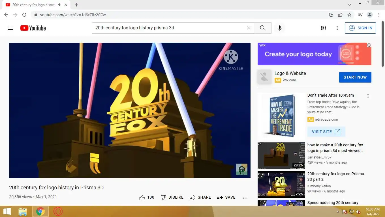This screenshot has height=217, width=385.
Task: Click Chrome share page icon
Action: [x=340, y=15]
